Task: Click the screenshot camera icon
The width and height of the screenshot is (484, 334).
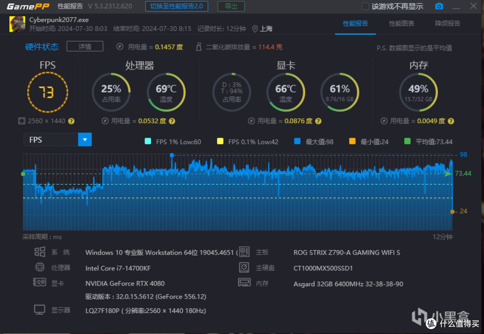Action: 439,6
